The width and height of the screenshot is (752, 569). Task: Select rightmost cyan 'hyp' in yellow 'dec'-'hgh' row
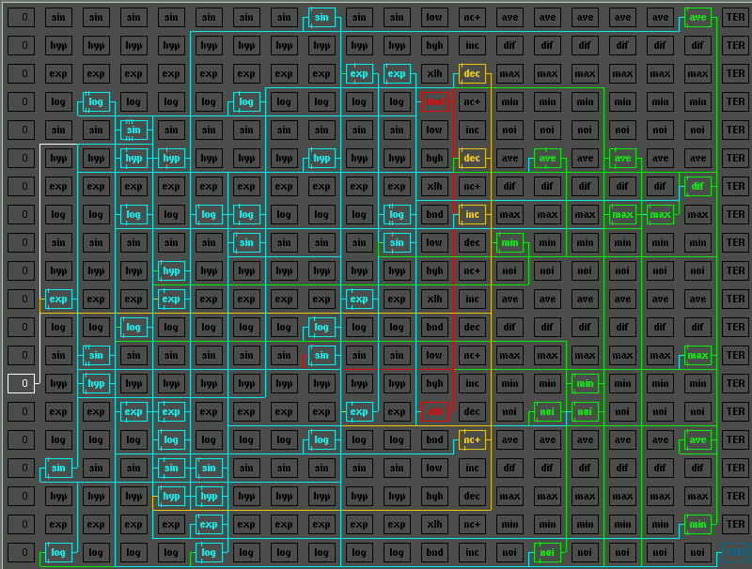coord(321,158)
